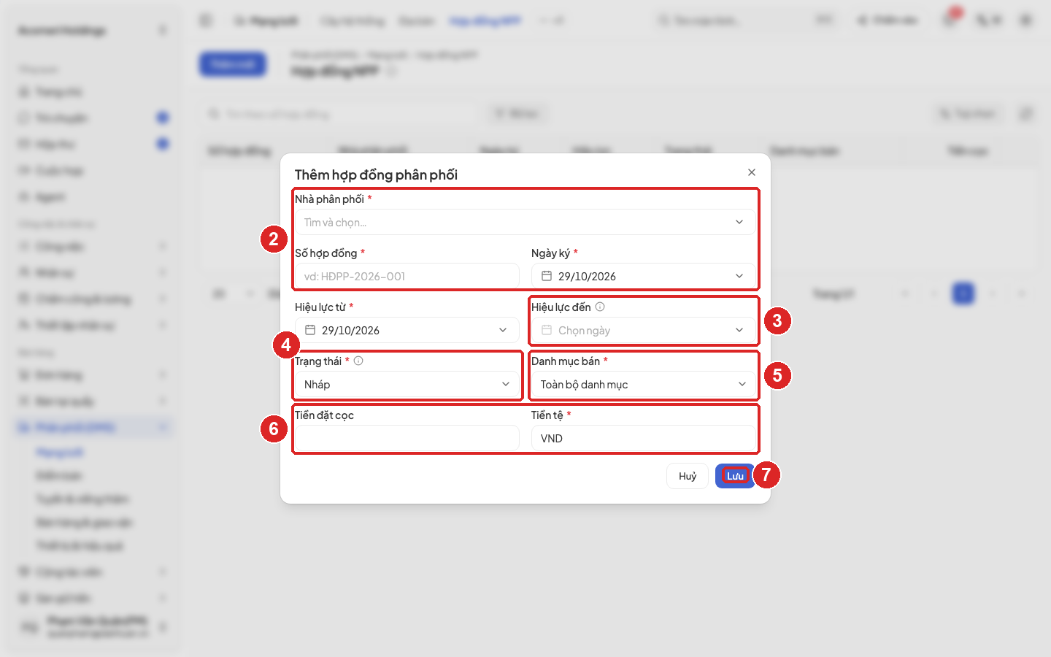Screen dimensions: 1051x657
Task: Close the Thêm hợp đồng phân phối dialog
Action: click(x=752, y=172)
